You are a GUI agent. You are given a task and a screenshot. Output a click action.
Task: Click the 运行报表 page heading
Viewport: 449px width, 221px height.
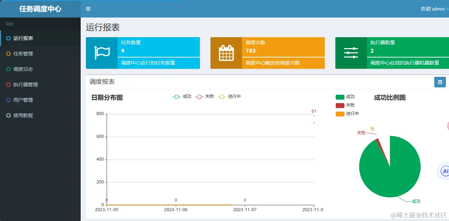103,27
